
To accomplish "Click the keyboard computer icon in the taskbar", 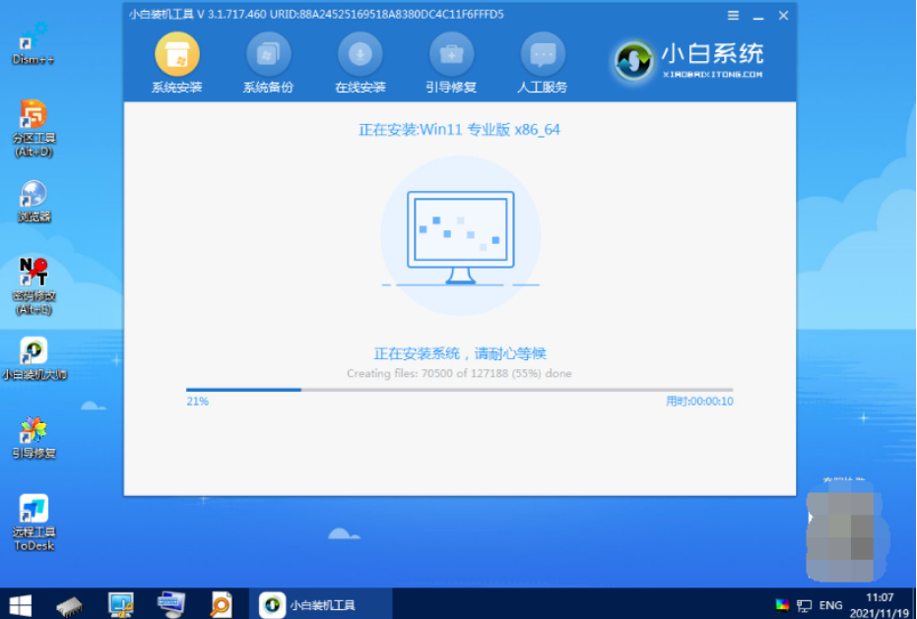I will coord(171,605).
